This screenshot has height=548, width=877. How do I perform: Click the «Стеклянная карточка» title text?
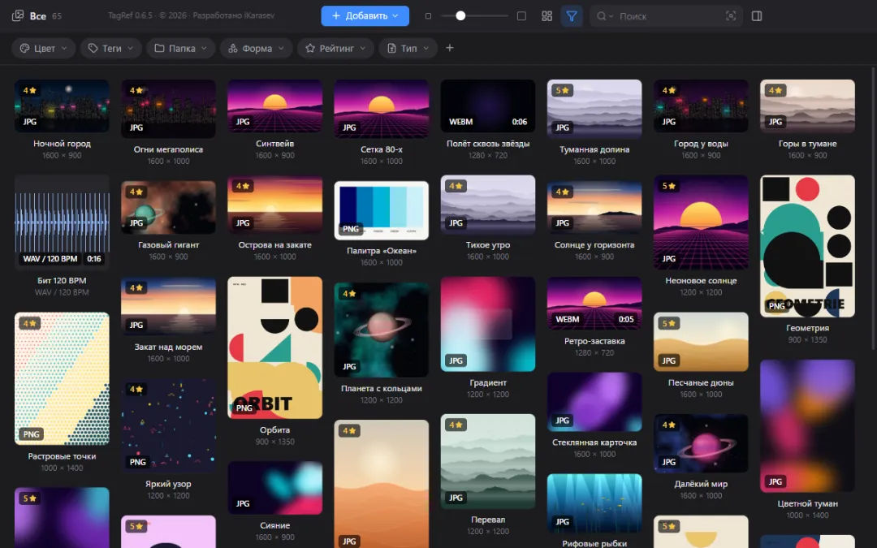(x=594, y=442)
